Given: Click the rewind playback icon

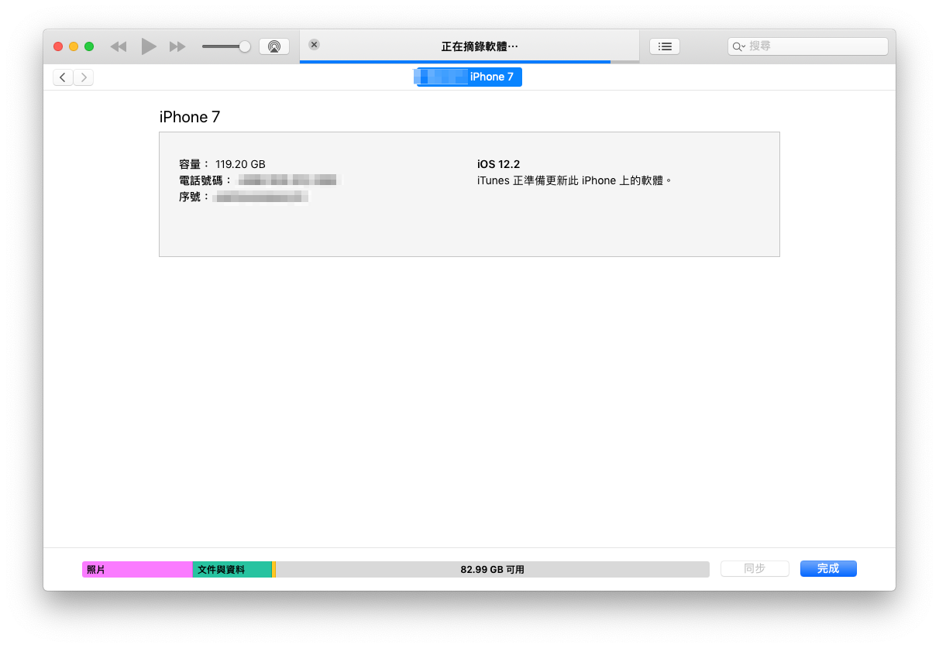Looking at the screenshot, I should click(x=118, y=46).
